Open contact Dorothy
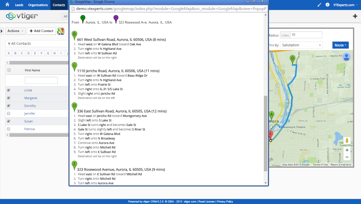This screenshot has width=361, height=204. pos(30,106)
